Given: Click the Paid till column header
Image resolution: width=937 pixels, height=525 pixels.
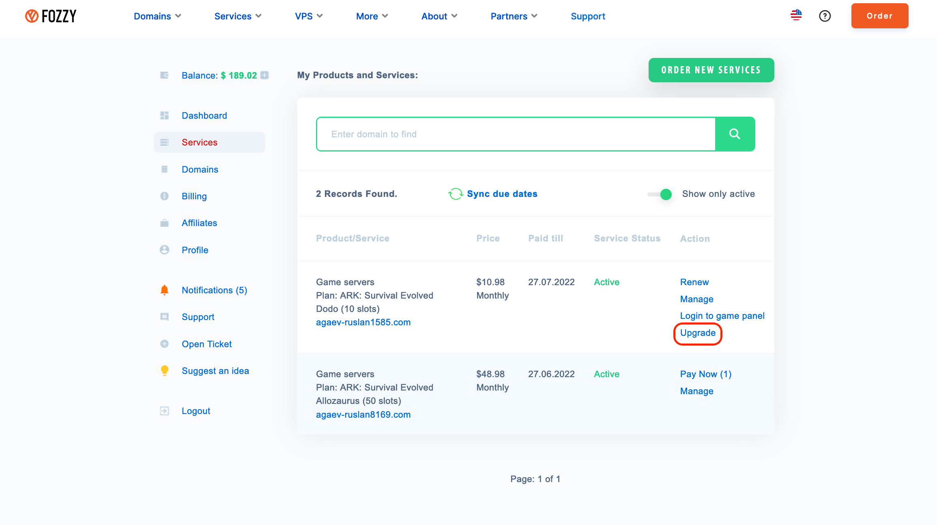Looking at the screenshot, I should 546,238.
